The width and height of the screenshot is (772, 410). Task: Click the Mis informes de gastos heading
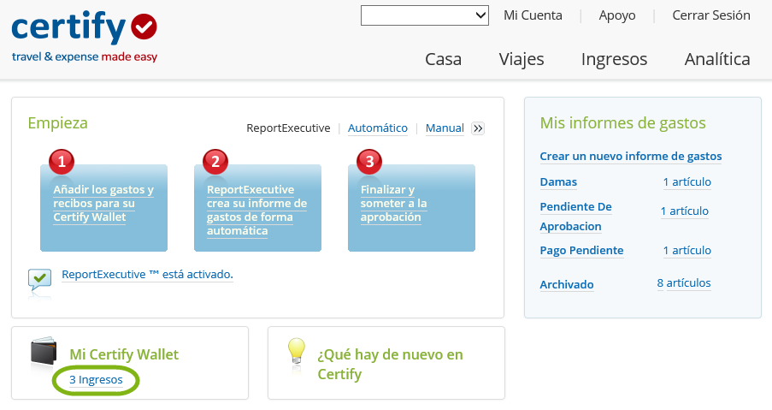pyautogui.click(x=623, y=122)
